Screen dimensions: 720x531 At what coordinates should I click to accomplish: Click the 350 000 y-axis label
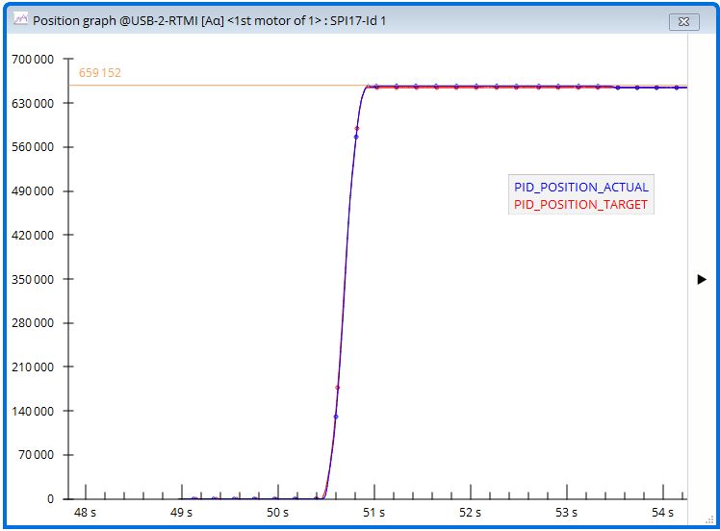coord(33,279)
